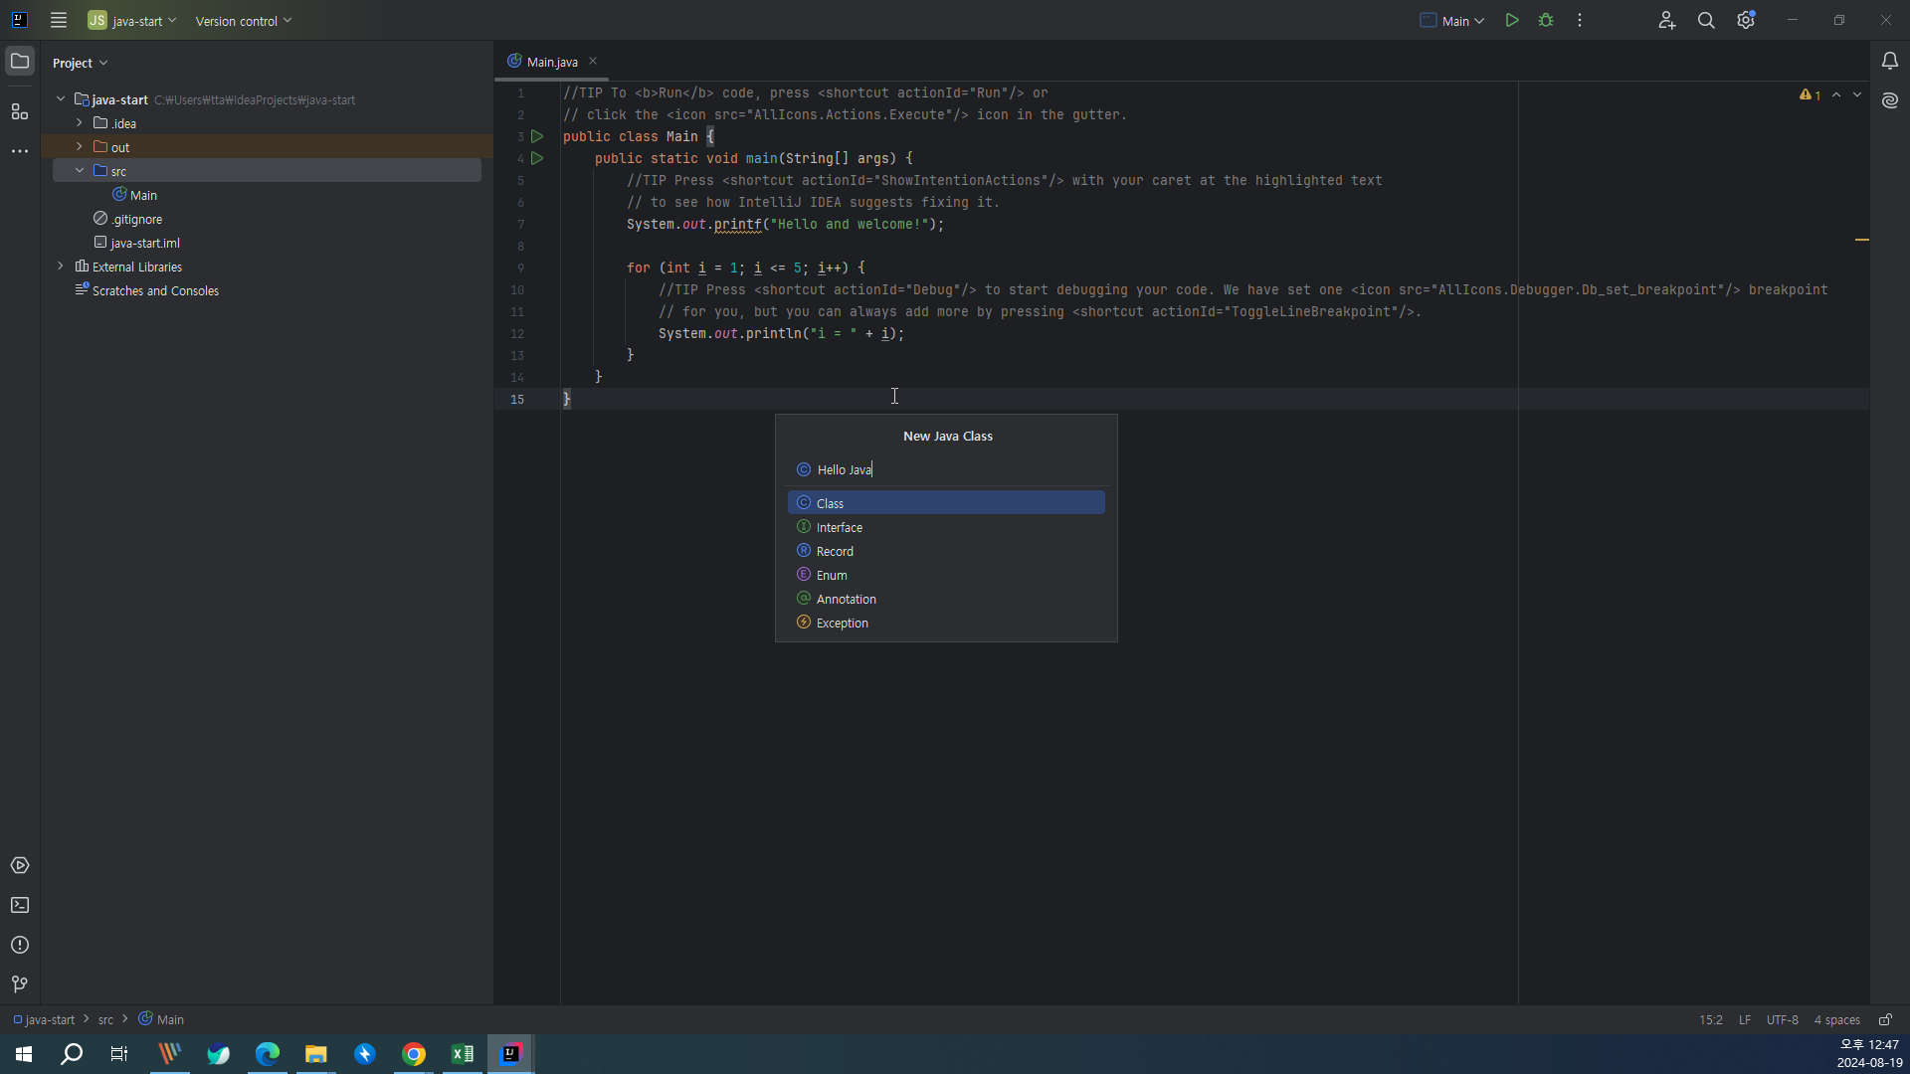Viewport: 1910px width, 1074px height.
Task: Collapse the src folder
Action: pyautogui.click(x=80, y=171)
